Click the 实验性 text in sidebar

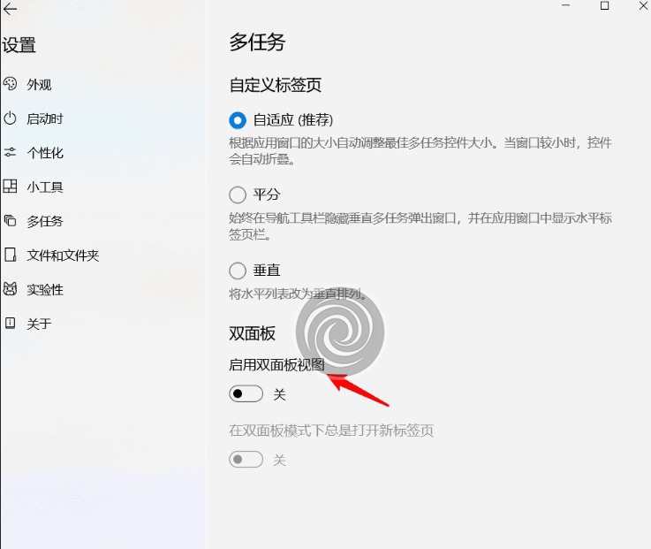point(45,289)
